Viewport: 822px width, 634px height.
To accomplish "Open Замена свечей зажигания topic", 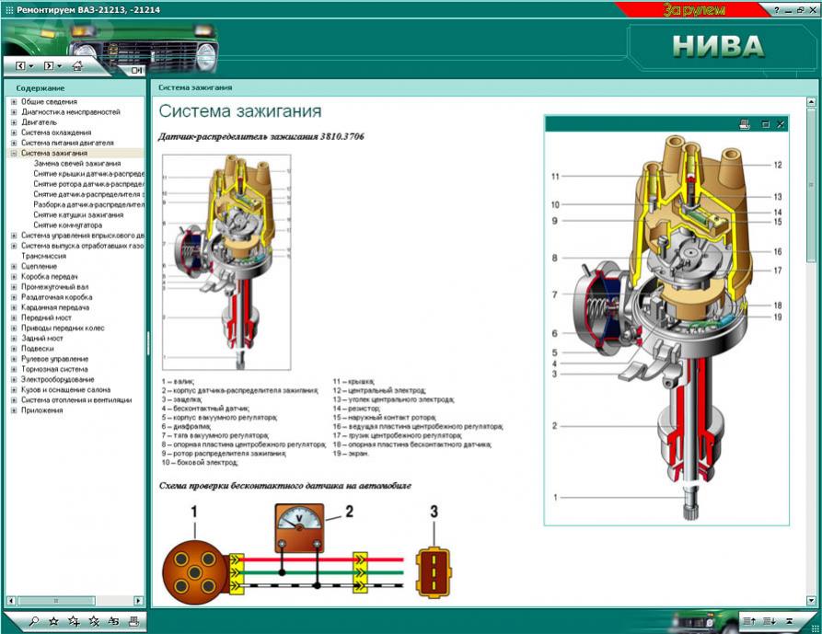I will [x=77, y=164].
